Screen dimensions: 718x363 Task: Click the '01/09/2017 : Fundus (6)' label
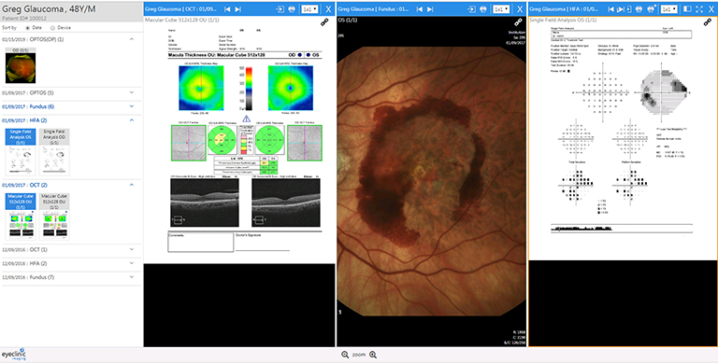[28, 106]
